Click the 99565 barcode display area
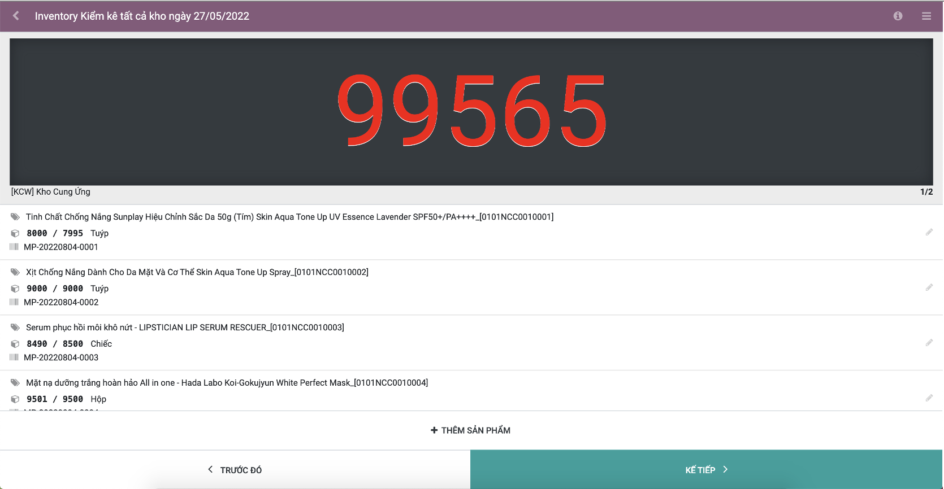 pyautogui.click(x=471, y=112)
